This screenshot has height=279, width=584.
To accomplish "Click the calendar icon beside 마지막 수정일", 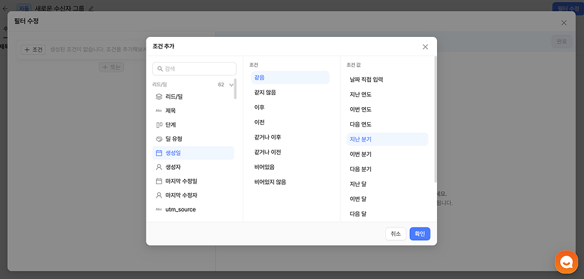I will click(159, 181).
